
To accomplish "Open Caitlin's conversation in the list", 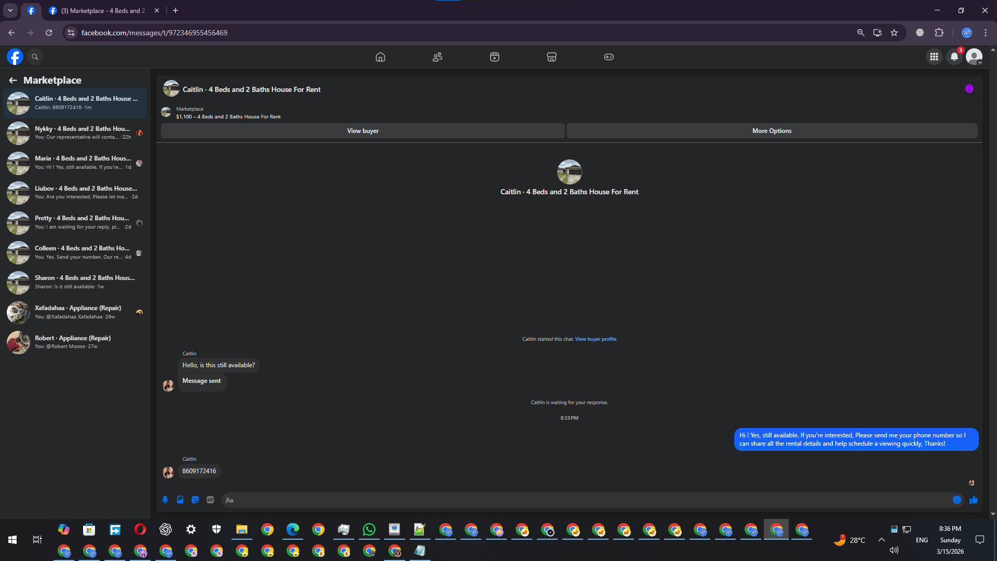I will (x=75, y=103).
